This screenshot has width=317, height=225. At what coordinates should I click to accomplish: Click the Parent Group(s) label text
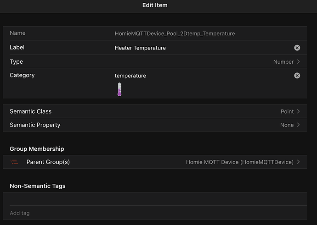point(48,162)
